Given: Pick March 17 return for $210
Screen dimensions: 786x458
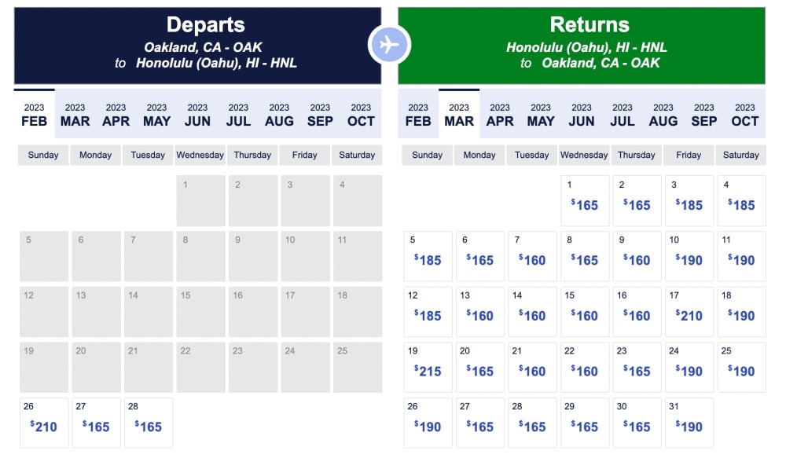Looking at the screenshot, I should pyautogui.click(x=689, y=312).
